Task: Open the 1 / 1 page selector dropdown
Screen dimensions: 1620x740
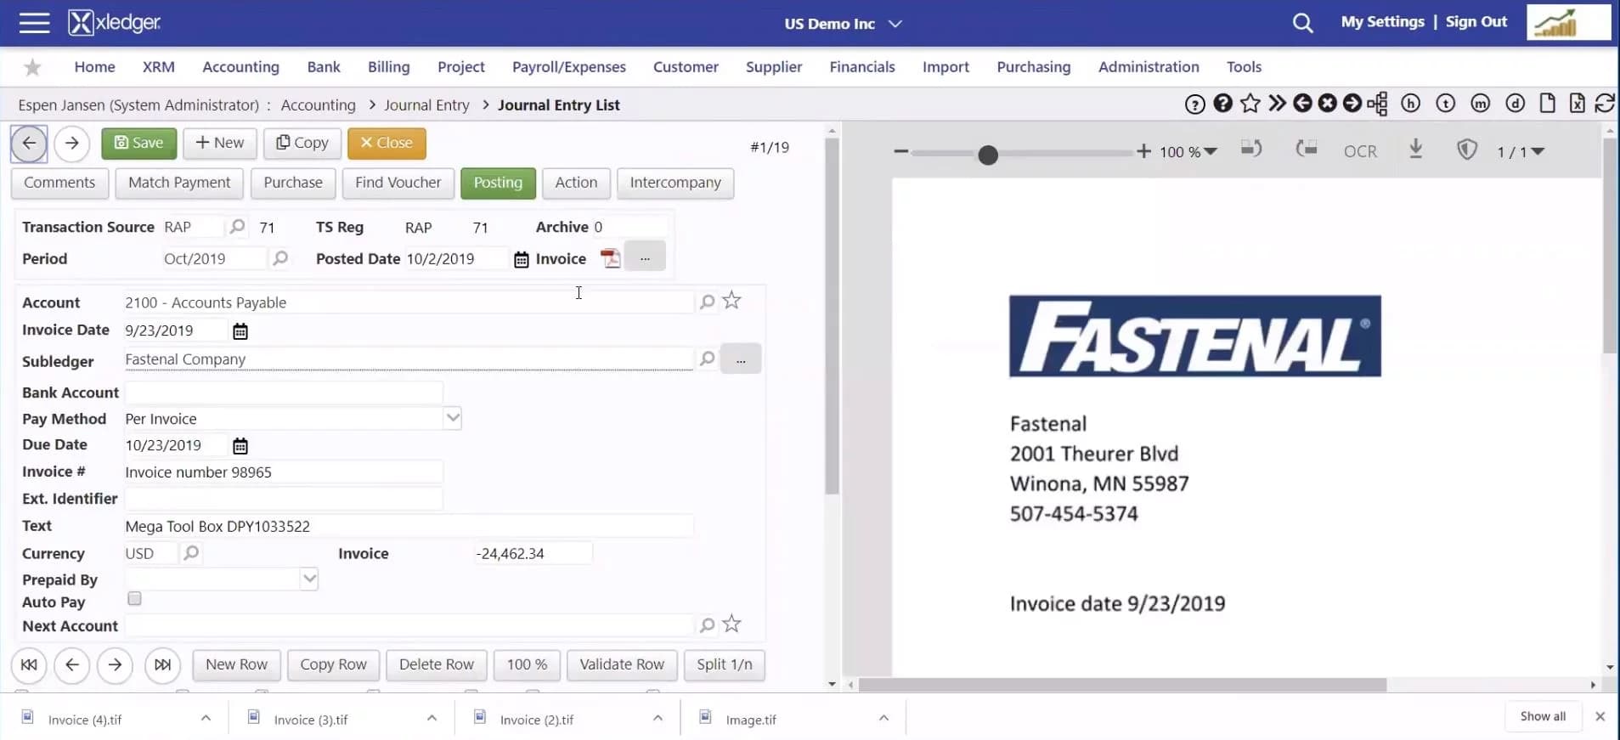Action: [1521, 151]
